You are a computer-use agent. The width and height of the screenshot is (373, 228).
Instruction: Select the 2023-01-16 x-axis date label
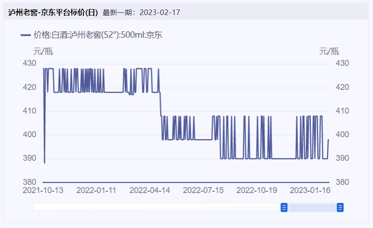(x=310, y=190)
